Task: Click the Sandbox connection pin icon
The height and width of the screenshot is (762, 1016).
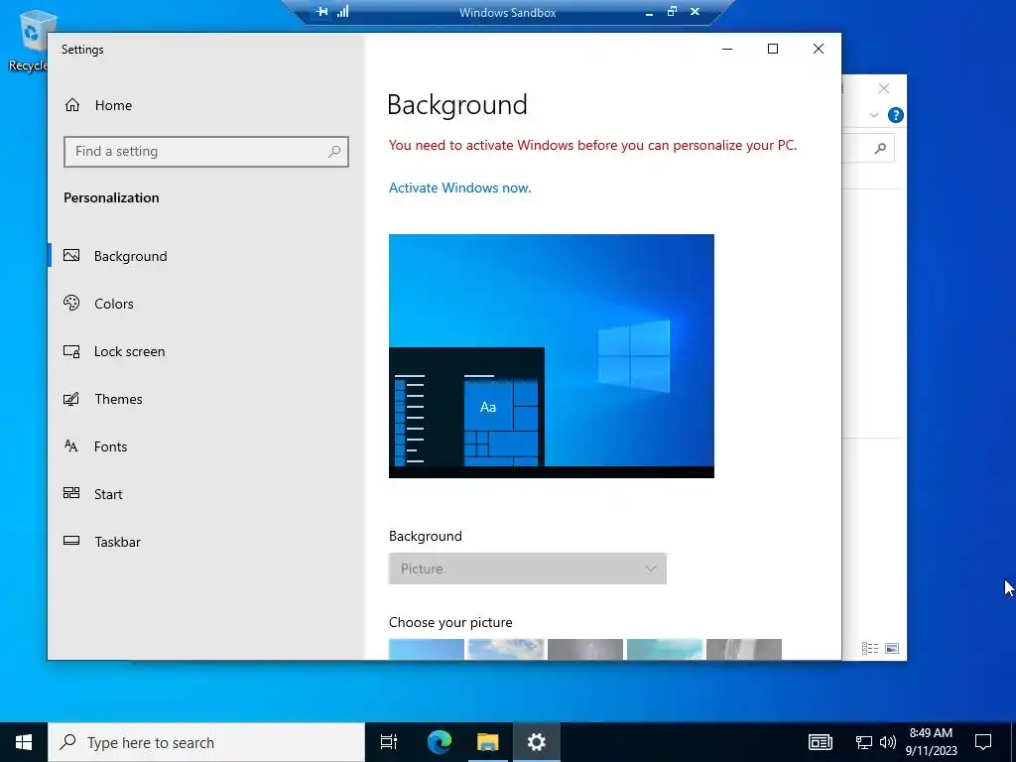Action: [322, 12]
